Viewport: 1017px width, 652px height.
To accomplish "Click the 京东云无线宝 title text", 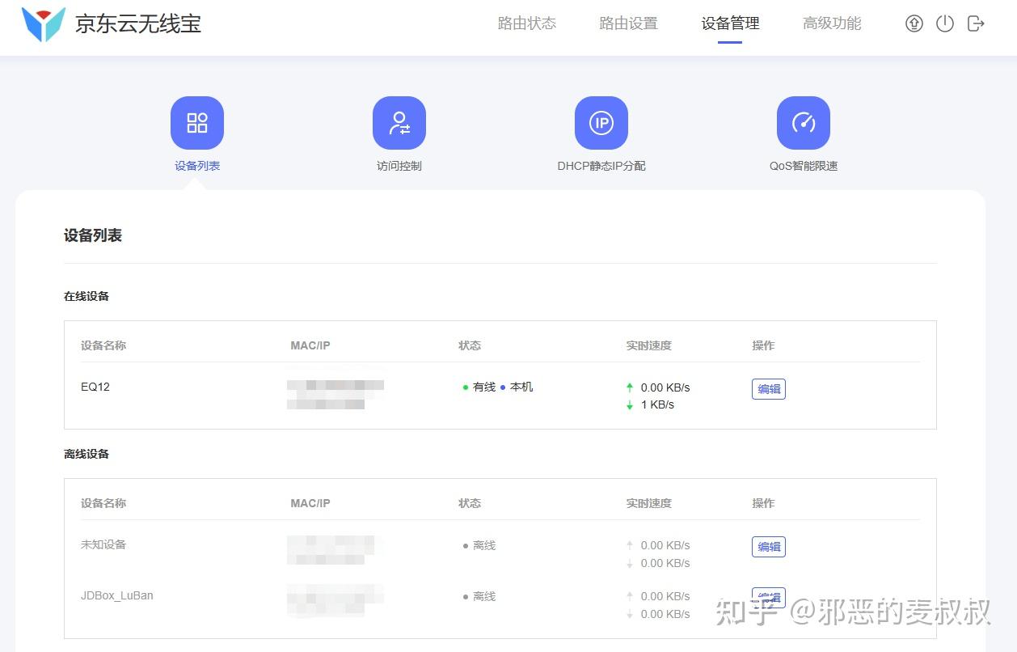I will [138, 24].
